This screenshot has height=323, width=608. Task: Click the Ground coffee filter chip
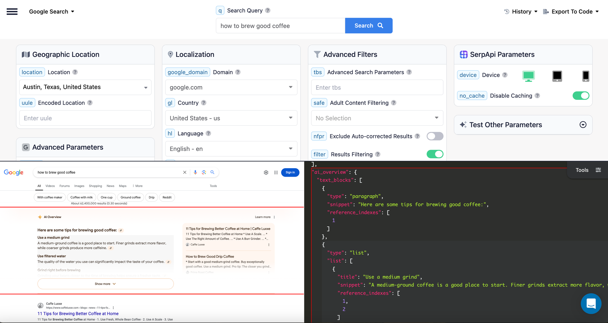131,197
